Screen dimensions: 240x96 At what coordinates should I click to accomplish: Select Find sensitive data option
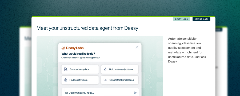coord(80,80)
